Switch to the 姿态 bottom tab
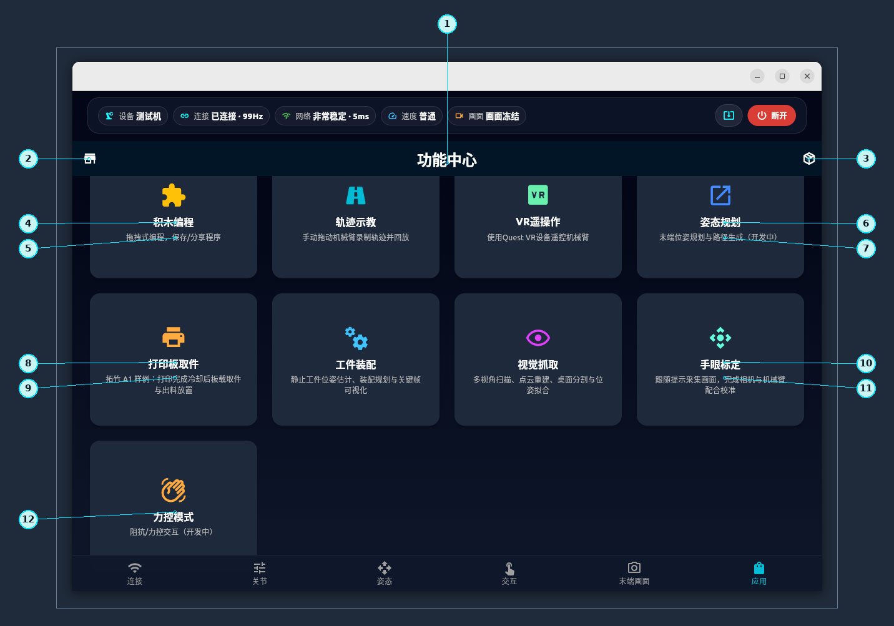Screen dimensions: 894x626 pyautogui.click(x=385, y=574)
